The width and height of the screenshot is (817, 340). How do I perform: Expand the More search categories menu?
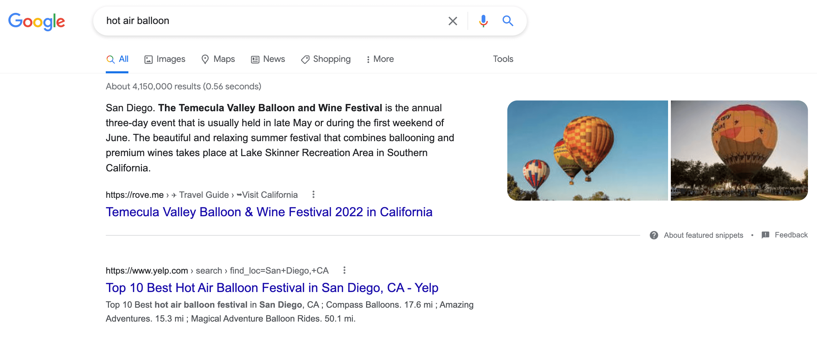(380, 59)
